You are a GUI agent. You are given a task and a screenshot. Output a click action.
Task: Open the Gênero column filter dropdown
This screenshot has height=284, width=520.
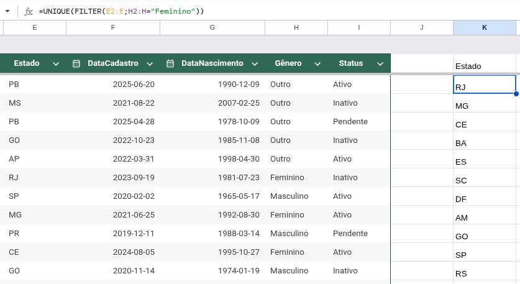coord(317,64)
